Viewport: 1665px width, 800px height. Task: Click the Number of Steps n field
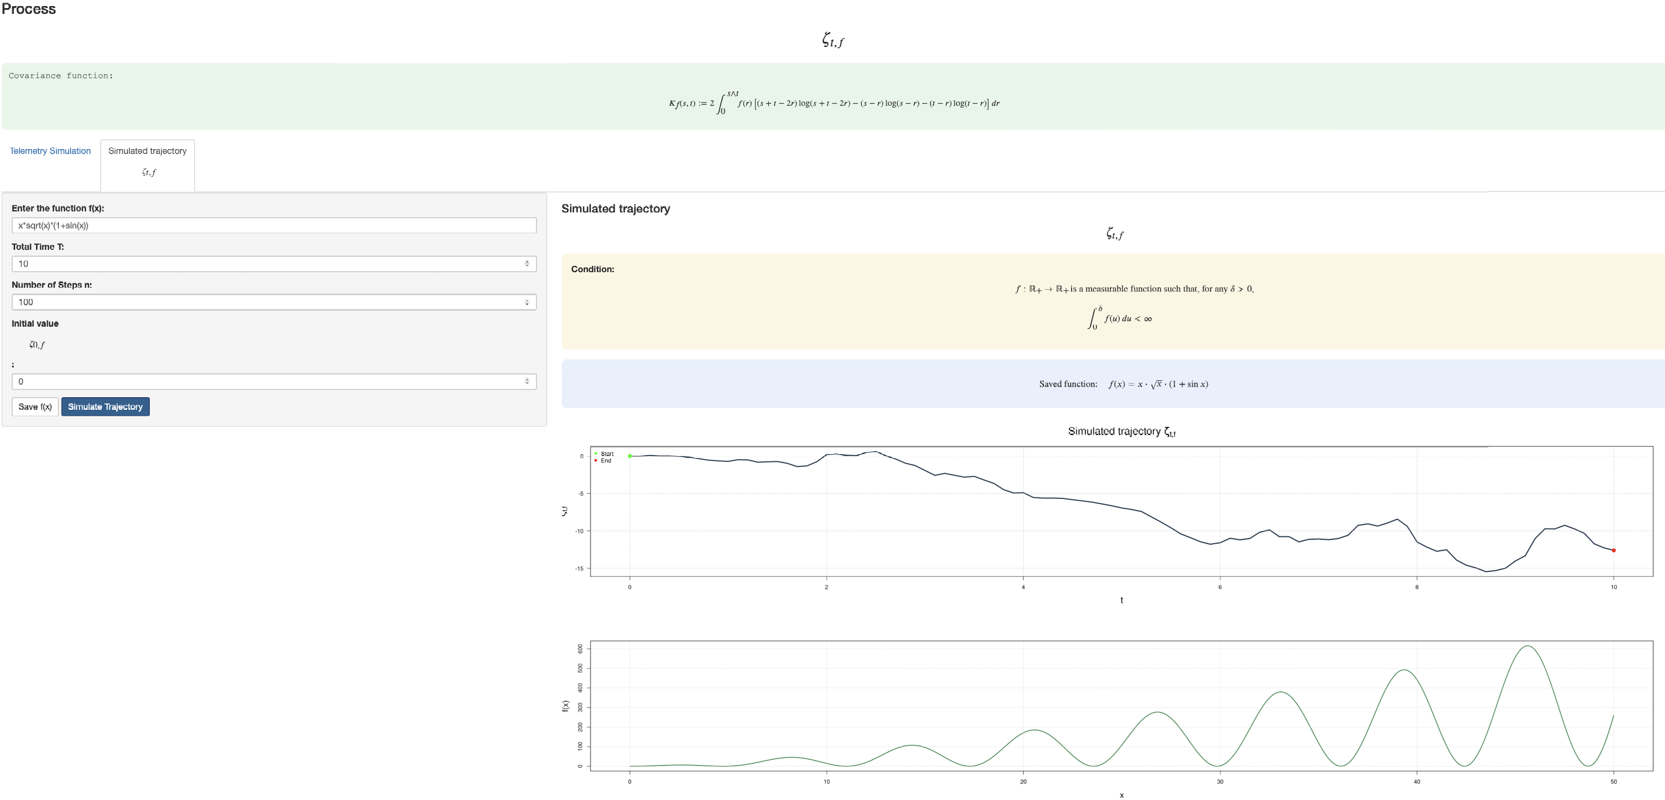[x=265, y=302]
